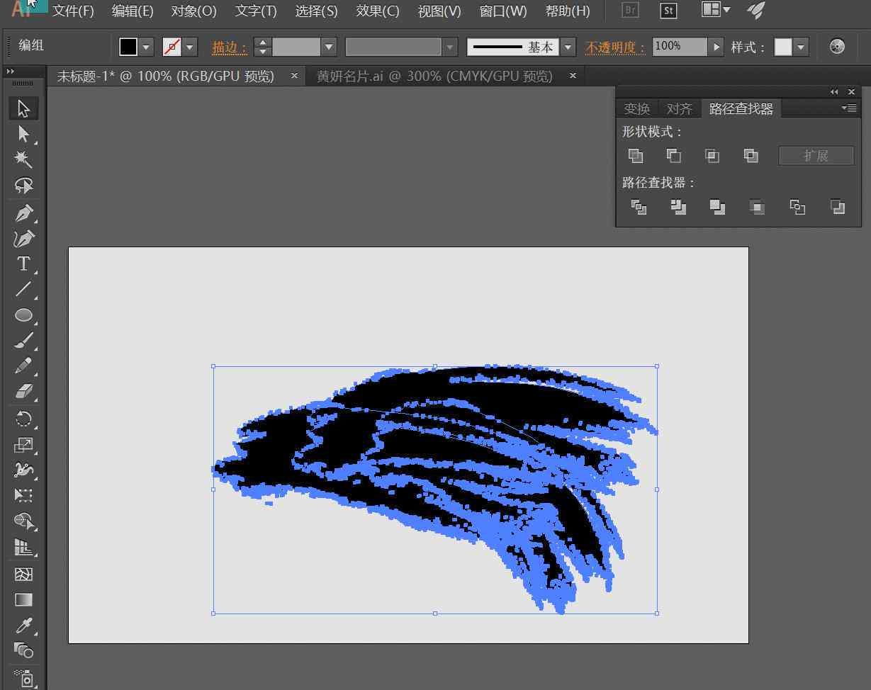Open the stroke weight dropdown
Viewport: 871px width, 690px height.
click(329, 47)
